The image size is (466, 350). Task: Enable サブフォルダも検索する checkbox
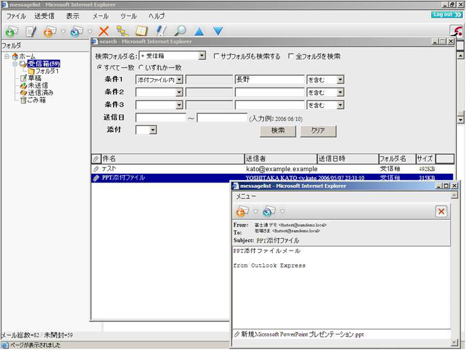217,56
